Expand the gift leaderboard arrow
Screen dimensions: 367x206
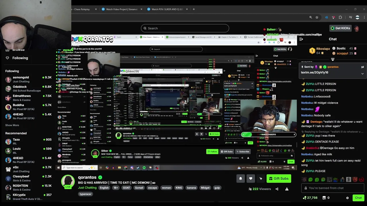(333, 59)
